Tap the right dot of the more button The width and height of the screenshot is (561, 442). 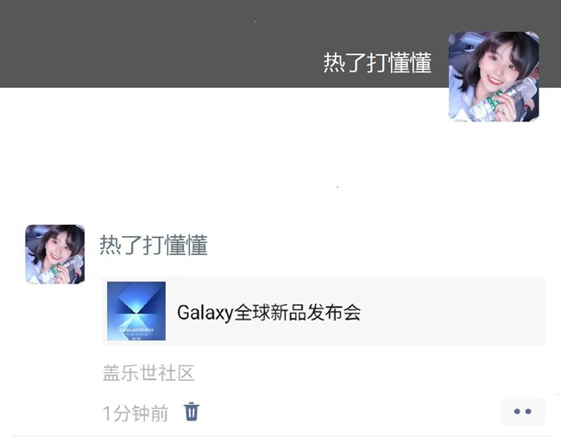point(528,412)
